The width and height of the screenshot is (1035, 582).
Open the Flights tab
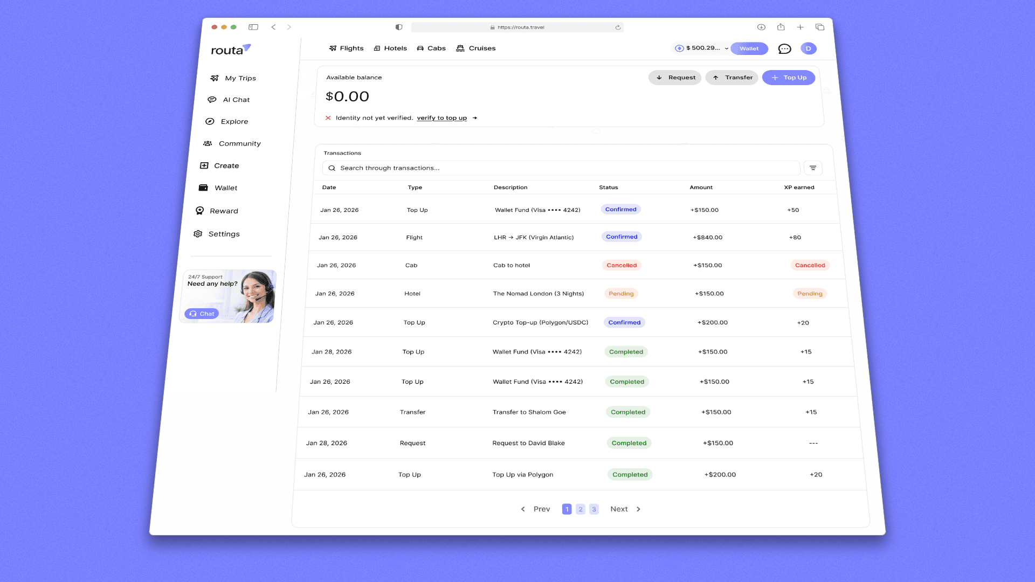(346, 48)
